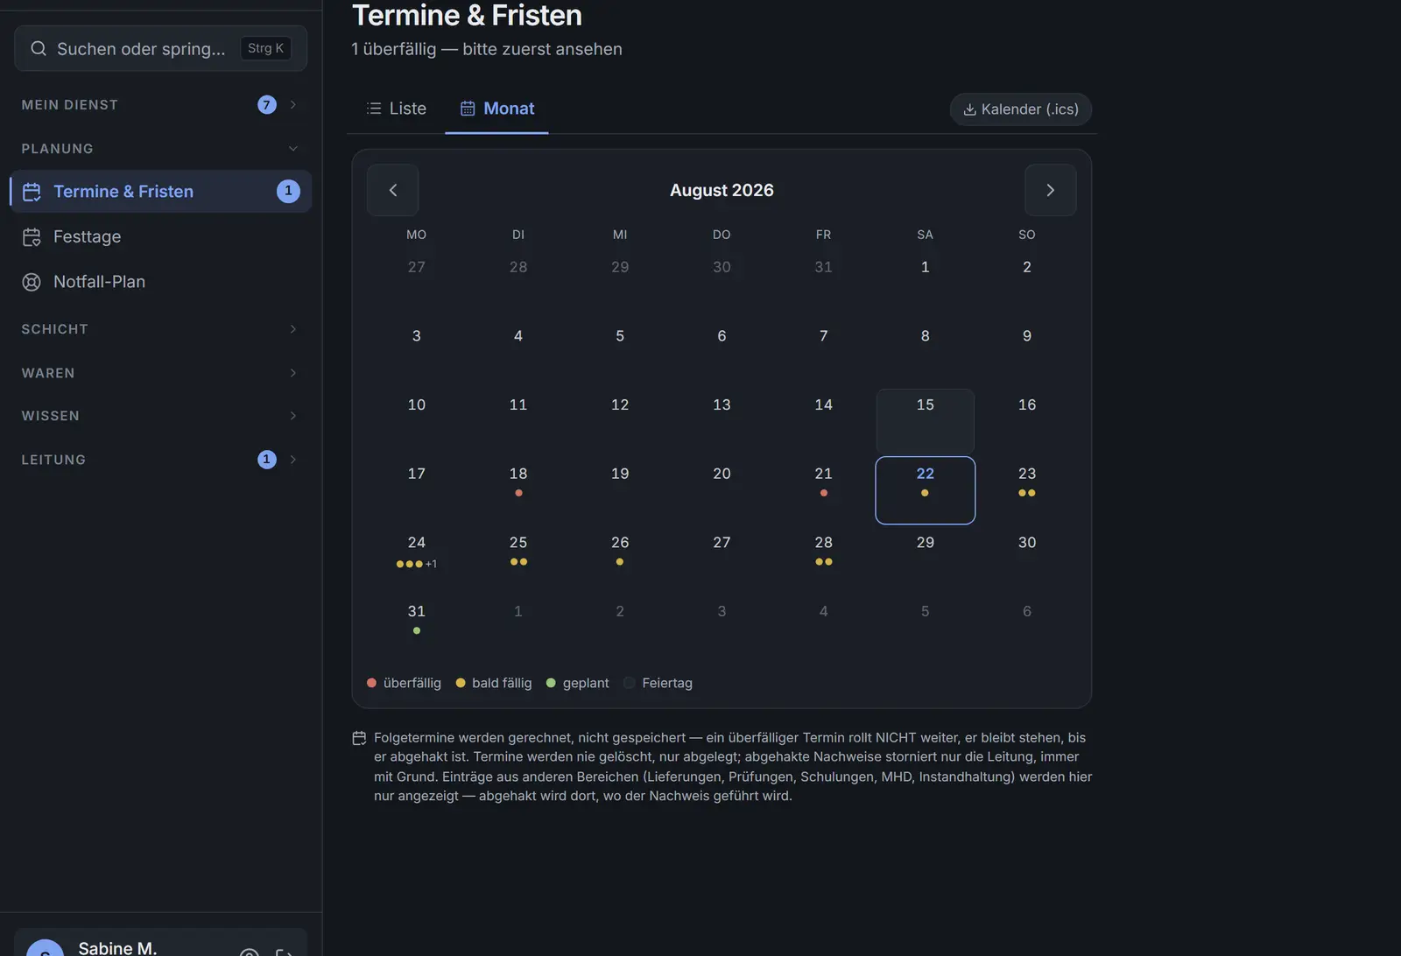Expand the MEIN DIENST section
The width and height of the screenshot is (1401, 956).
pos(292,105)
